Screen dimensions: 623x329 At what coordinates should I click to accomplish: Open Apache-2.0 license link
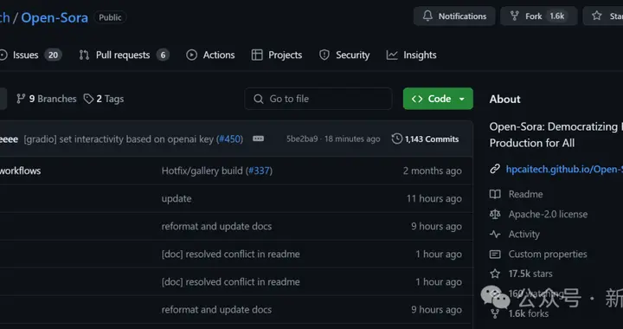pos(548,214)
